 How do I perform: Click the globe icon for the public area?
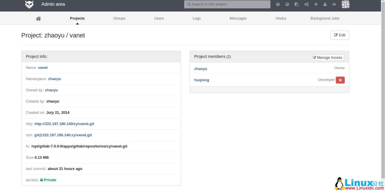287,4
